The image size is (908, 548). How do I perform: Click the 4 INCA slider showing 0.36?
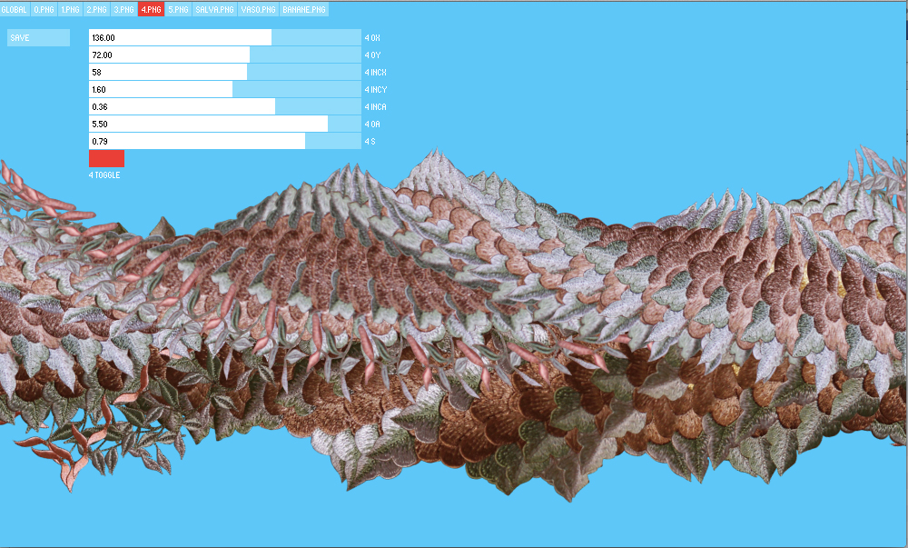[224, 106]
